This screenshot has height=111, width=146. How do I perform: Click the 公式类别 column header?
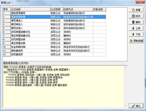57,10
